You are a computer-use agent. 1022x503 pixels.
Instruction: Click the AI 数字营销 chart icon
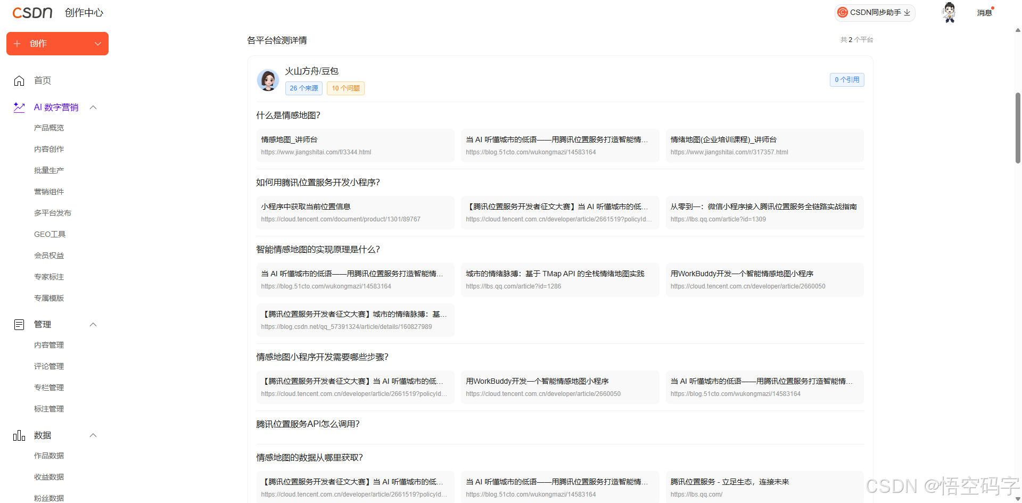click(x=19, y=107)
